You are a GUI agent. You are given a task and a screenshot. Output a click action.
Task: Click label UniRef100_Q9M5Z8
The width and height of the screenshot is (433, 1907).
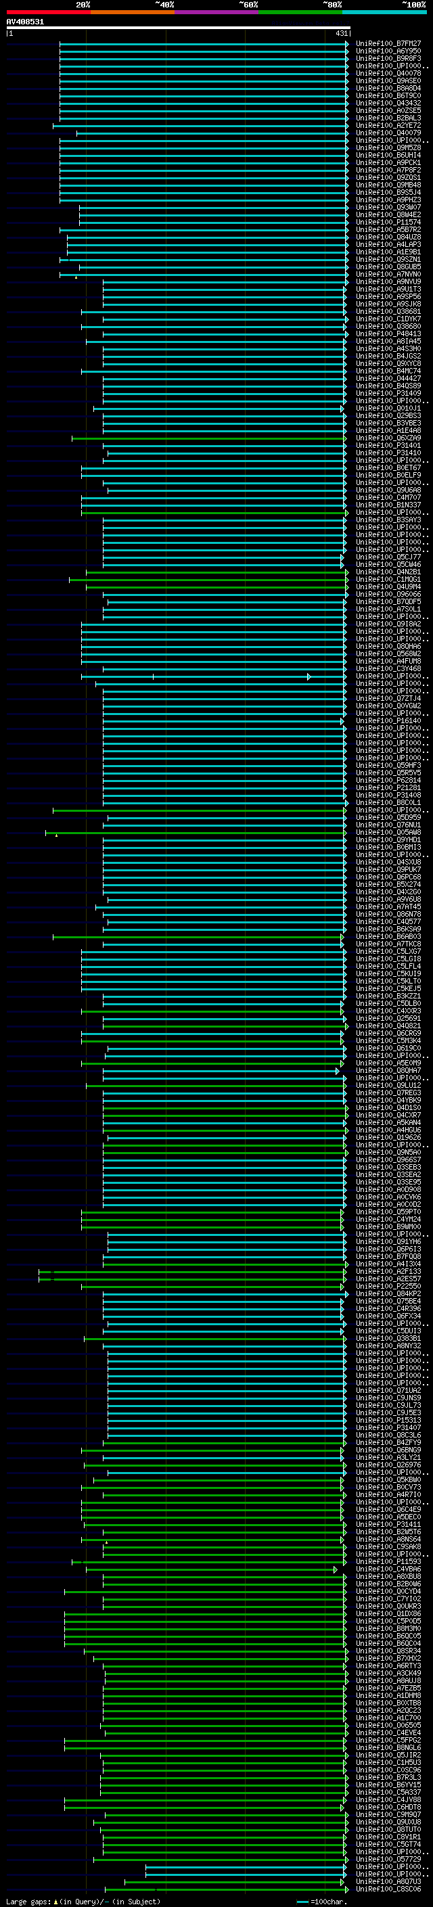pyautogui.click(x=388, y=148)
